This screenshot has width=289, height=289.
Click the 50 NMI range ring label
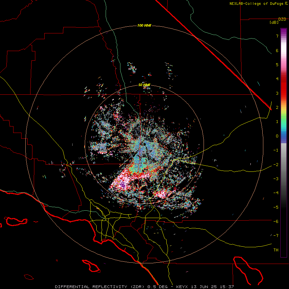tap(144, 85)
